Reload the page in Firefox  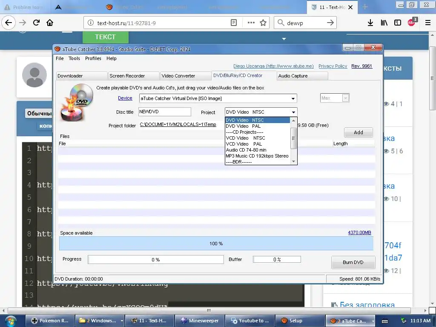[36, 23]
